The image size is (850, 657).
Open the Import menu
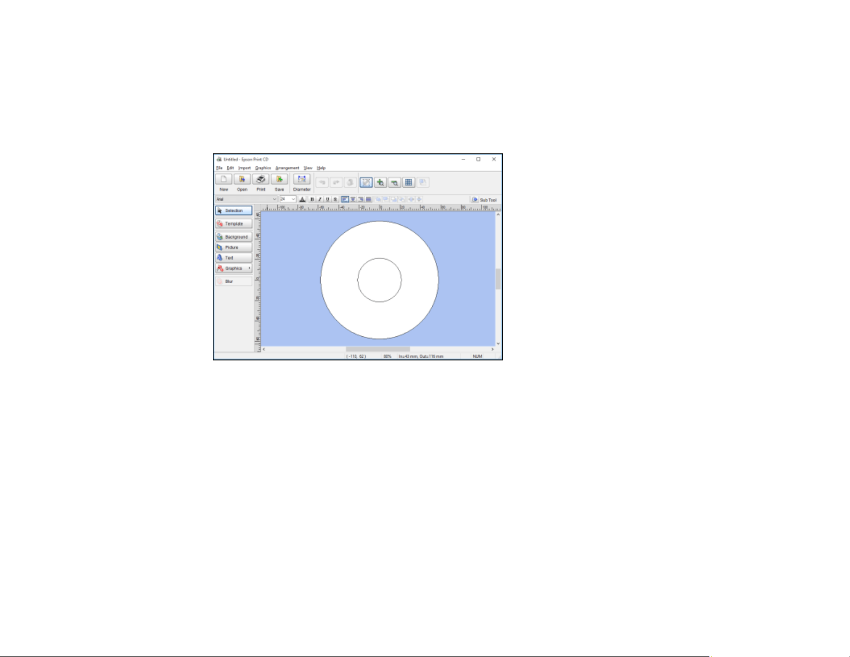coord(245,168)
